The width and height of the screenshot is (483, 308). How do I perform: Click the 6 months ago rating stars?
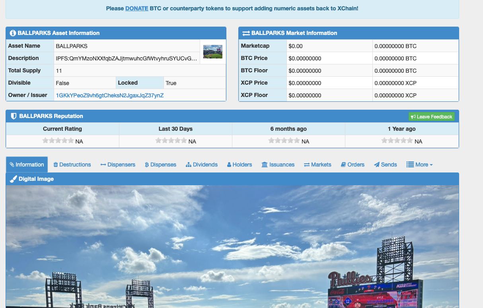(284, 140)
